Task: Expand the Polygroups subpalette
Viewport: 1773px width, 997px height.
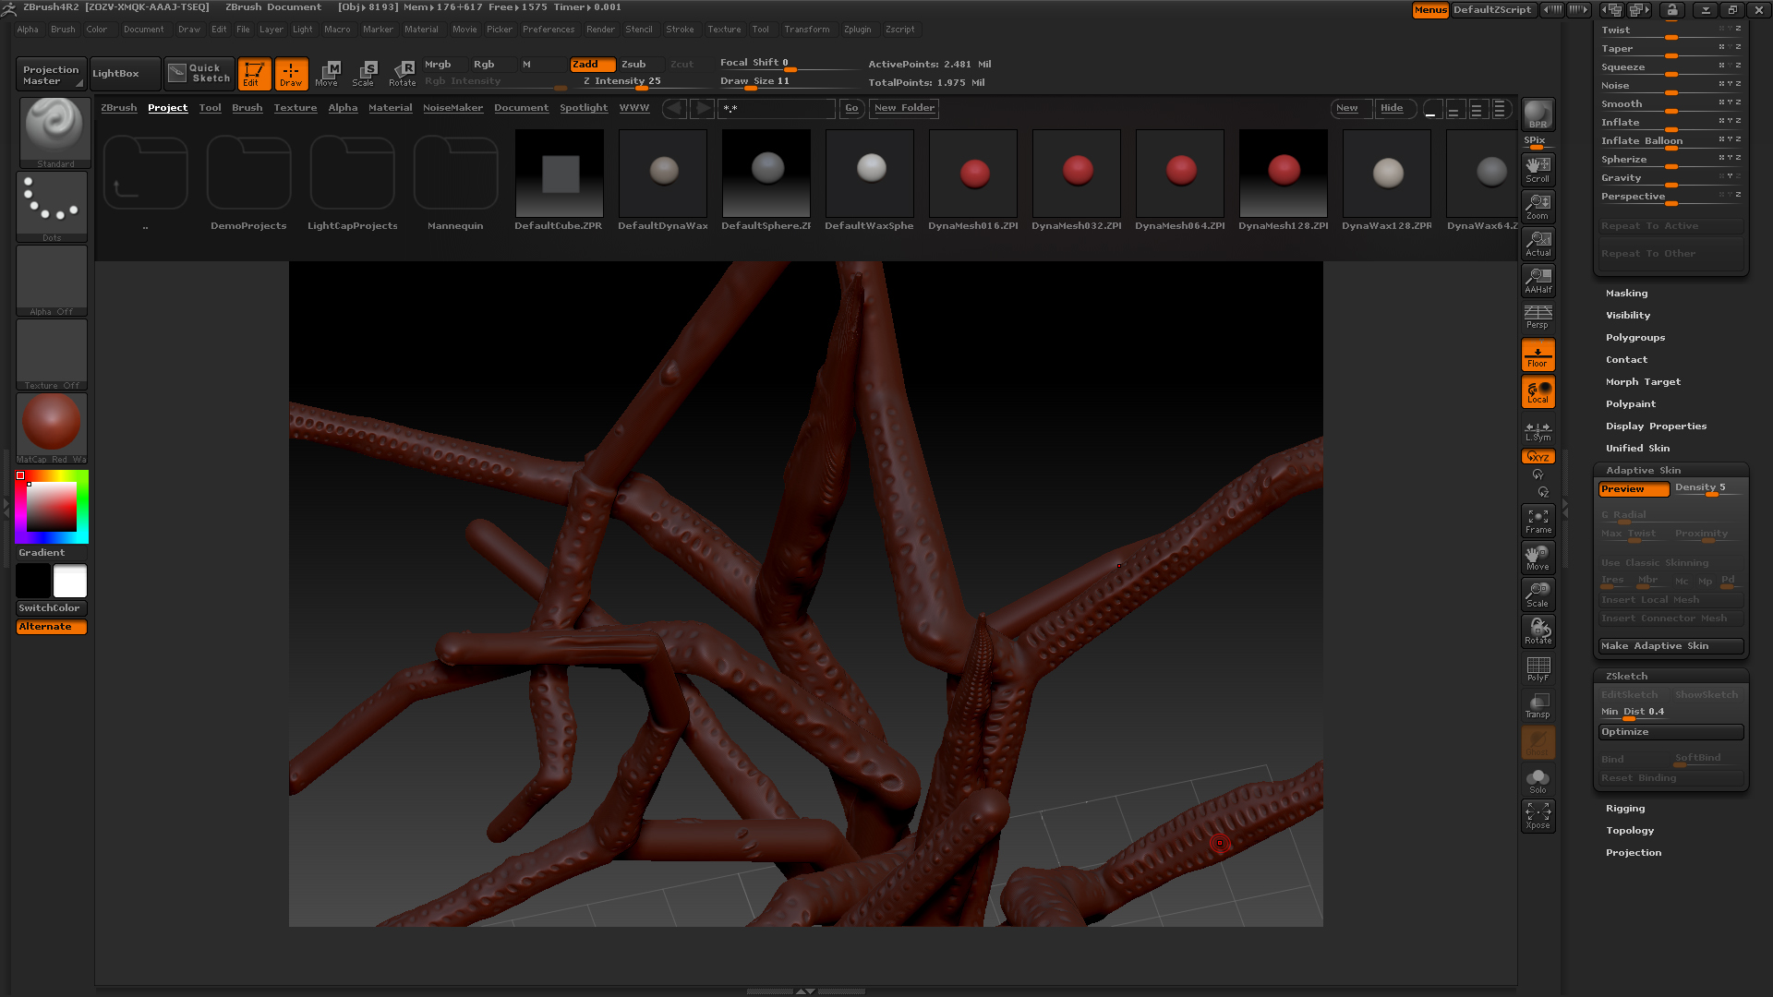Action: [x=1634, y=337]
